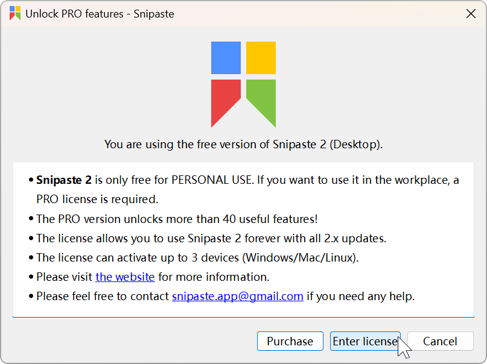Image resolution: width=487 pixels, height=364 pixels.
Task: Open the Enter license dialog
Action: pyautogui.click(x=364, y=341)
